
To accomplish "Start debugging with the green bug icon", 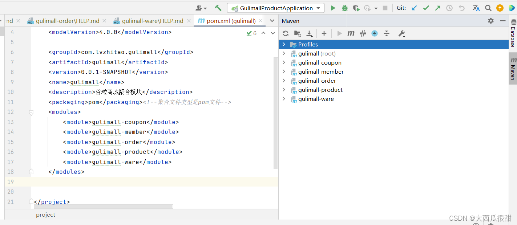I will (345, 8).
